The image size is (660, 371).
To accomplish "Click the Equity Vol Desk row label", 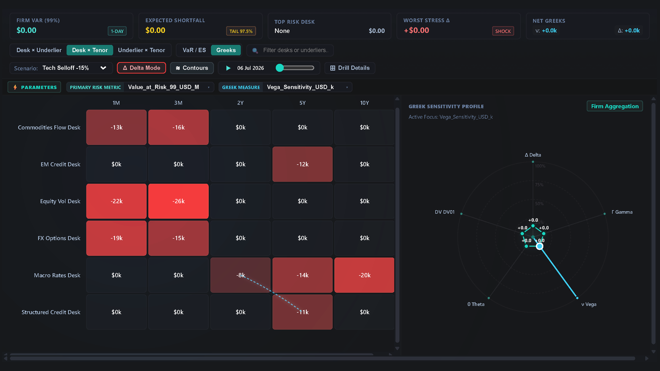I will click(x=60, y=201).
